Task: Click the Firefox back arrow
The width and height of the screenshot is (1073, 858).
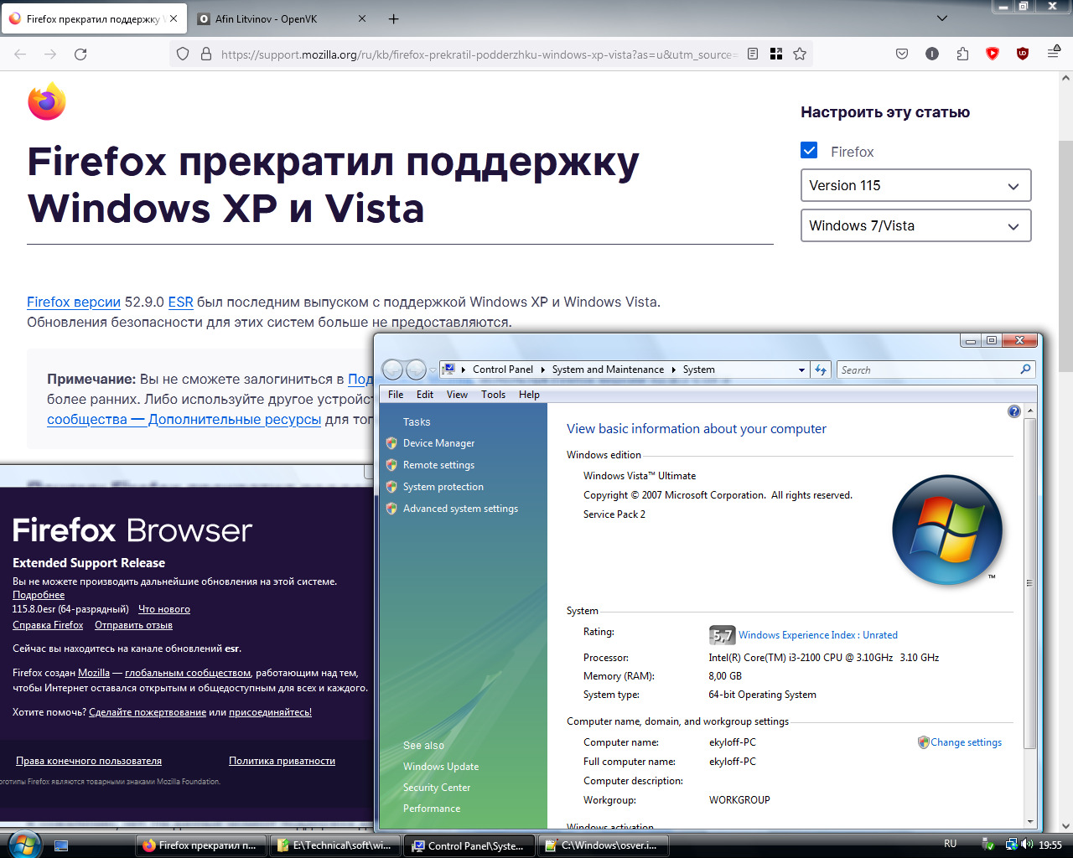Action: pyautogui.click(x=20, y=54)
